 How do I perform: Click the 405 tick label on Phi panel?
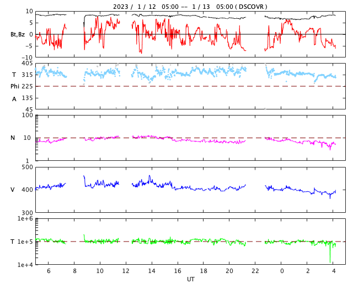click(x=27, y=63)
